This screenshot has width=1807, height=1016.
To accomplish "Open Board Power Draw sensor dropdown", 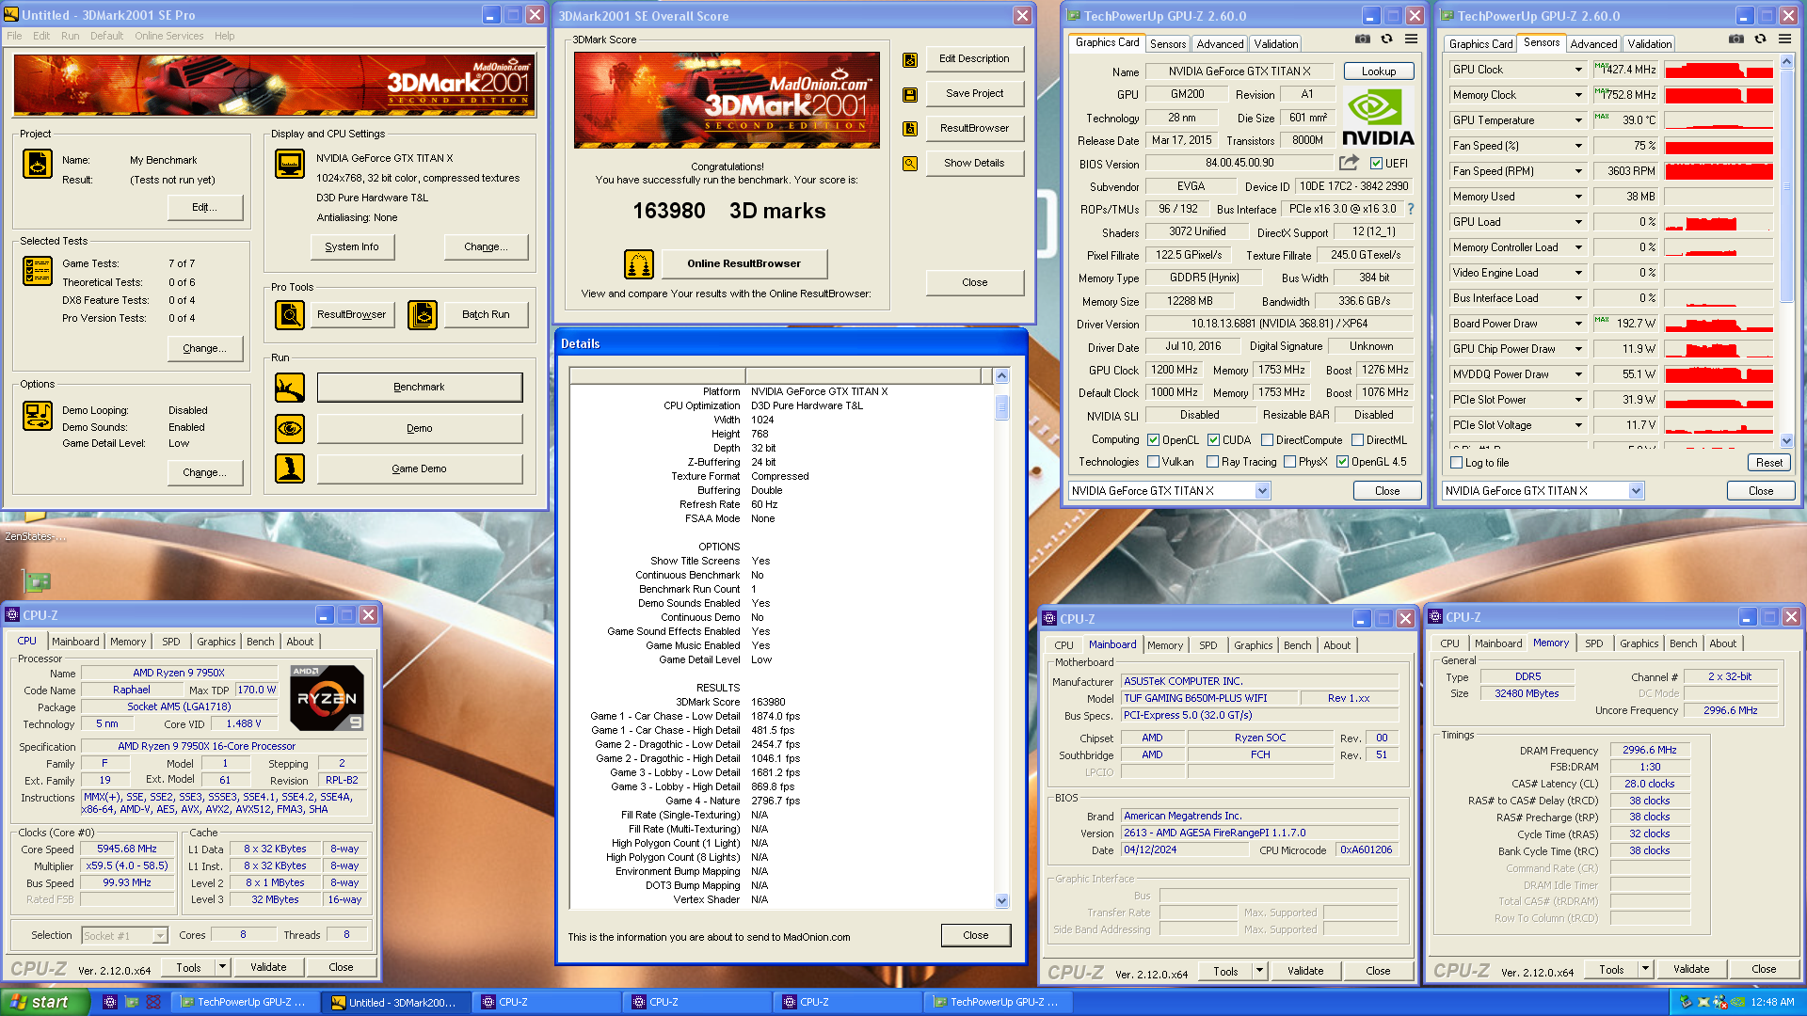I will [x=1578, y=324].
